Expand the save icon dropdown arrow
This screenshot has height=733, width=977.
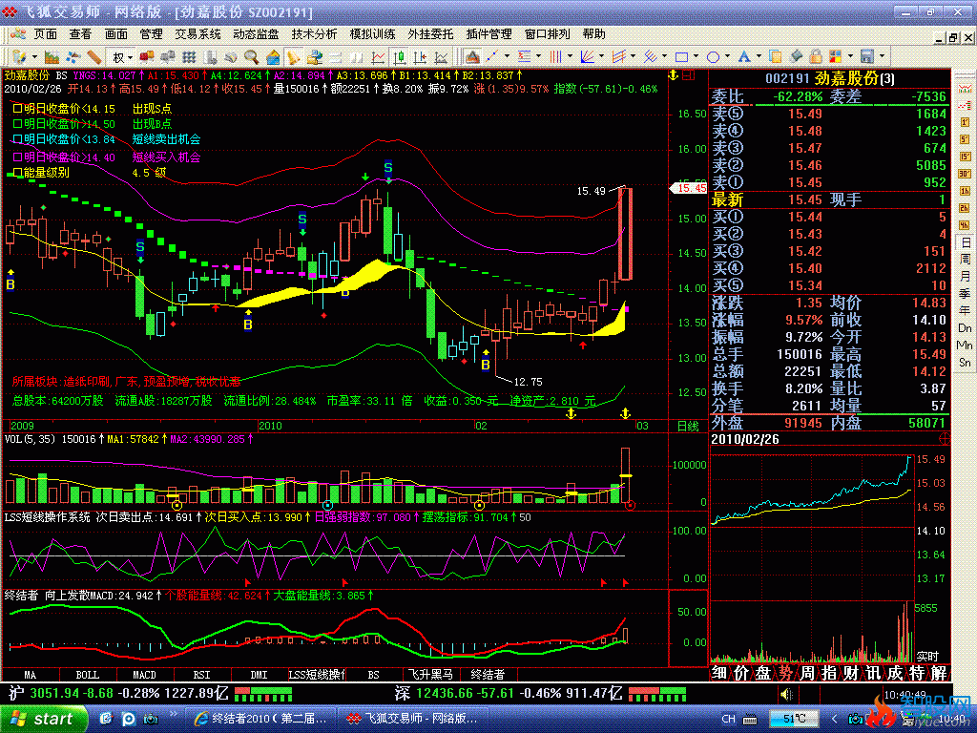(x=882, y=57)
